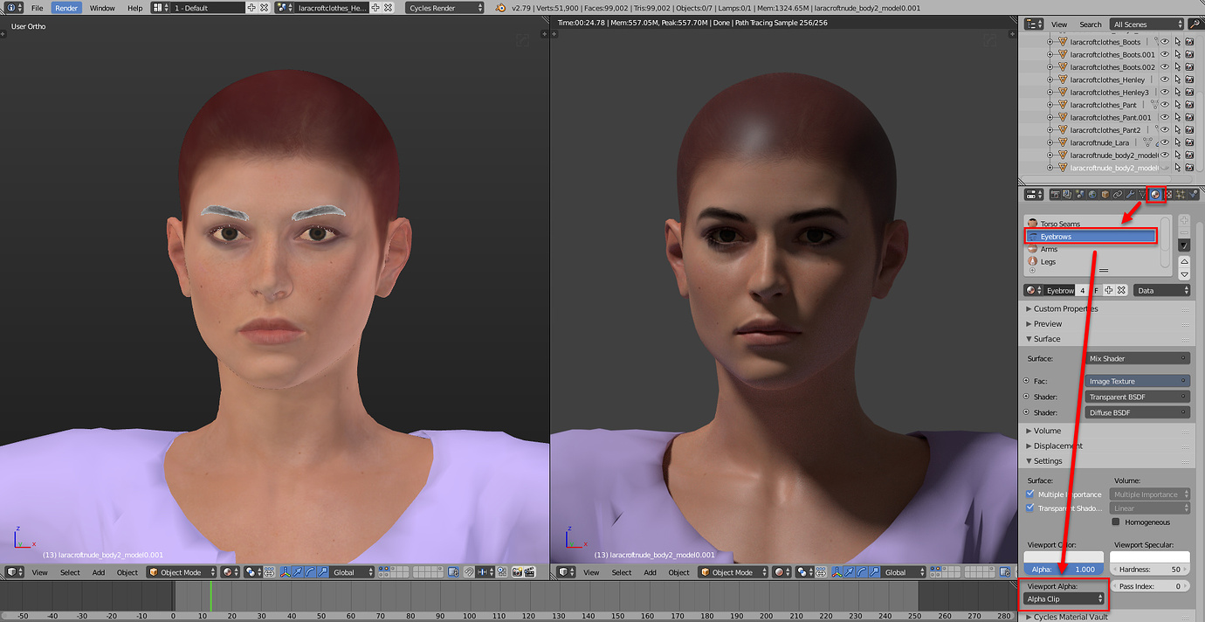Toggle renderability camera for laracroftclothes_Boots.001
Viewport: 1205px width, 622px height.
tap(1189, 54)
